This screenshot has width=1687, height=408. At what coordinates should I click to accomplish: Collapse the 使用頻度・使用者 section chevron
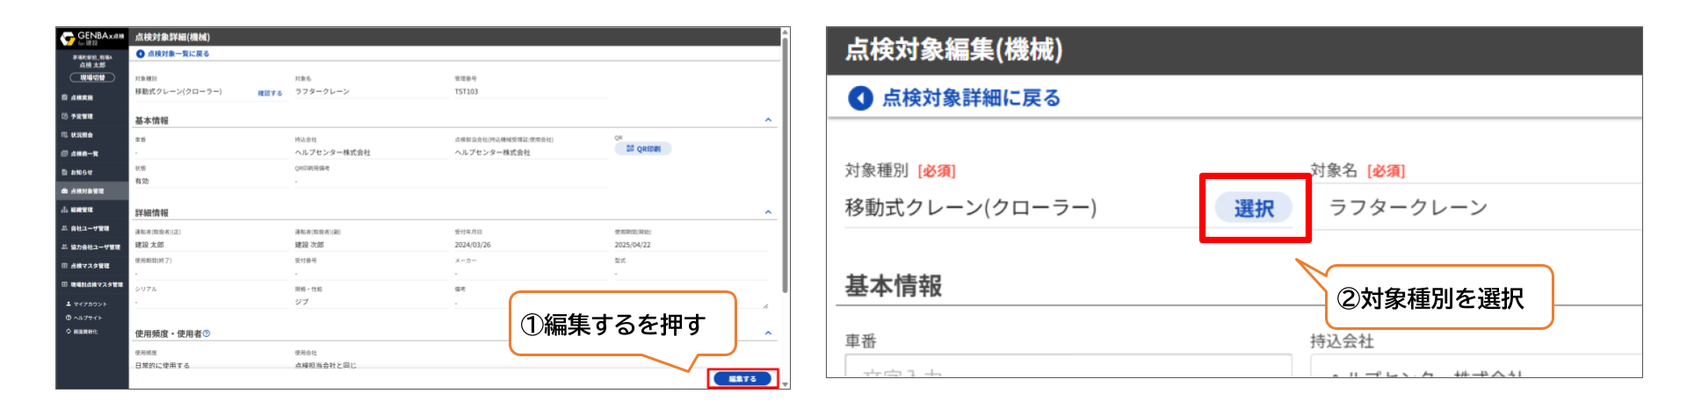[768, 333]
